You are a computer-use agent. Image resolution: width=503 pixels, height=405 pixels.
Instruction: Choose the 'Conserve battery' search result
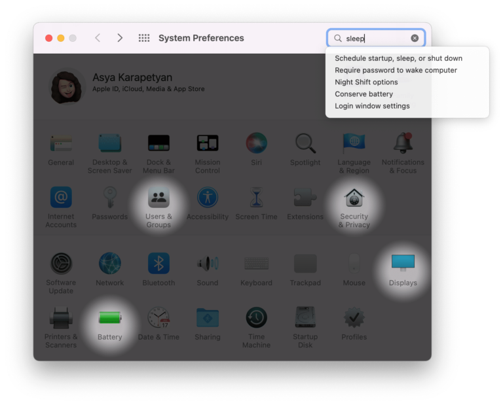(363, 94)
